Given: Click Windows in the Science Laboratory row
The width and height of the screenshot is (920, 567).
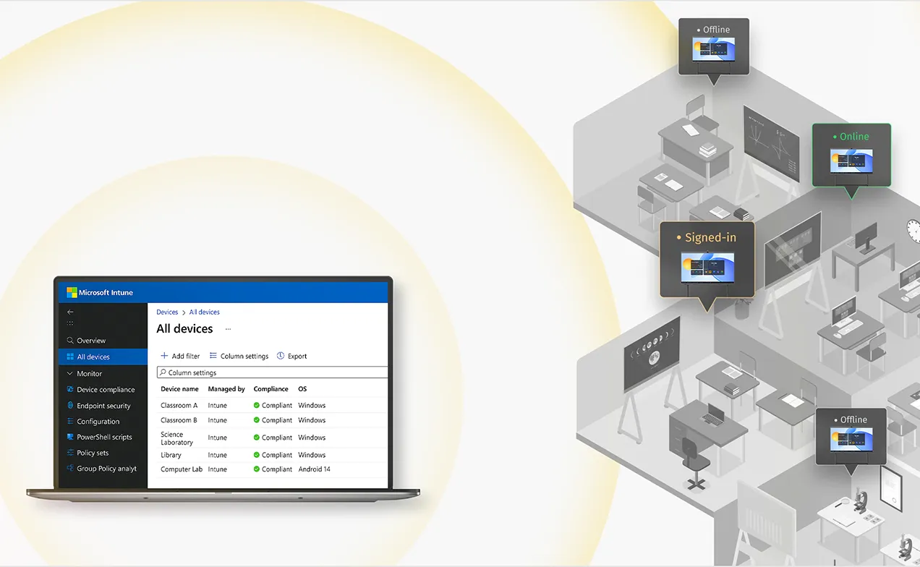Looking at the screenshot, I should click(312, 438).
